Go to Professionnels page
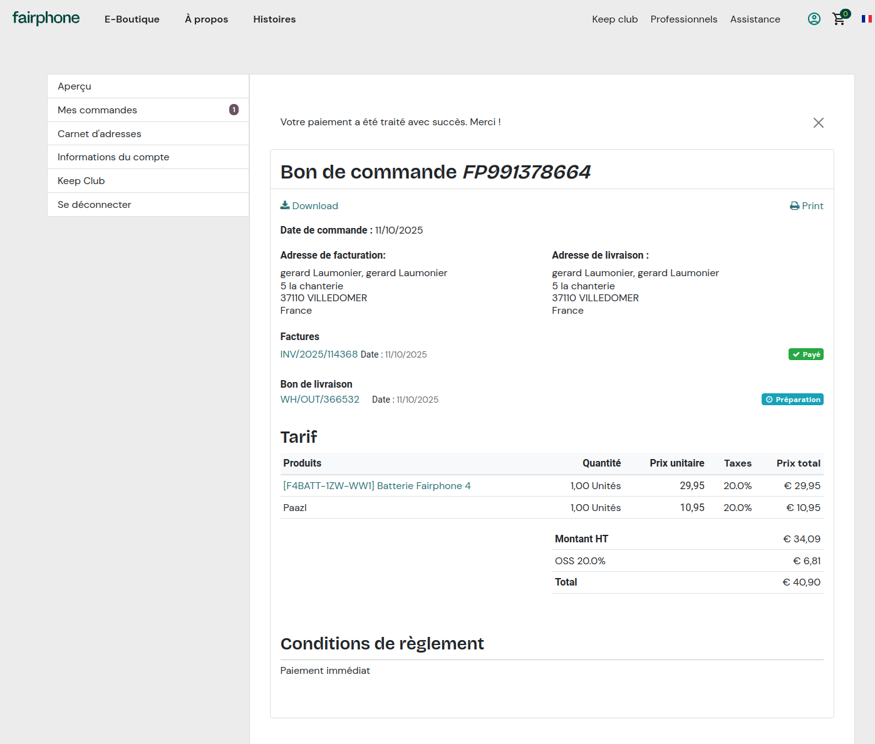Viewport: 875px width, 744px height. coord(683,19)
